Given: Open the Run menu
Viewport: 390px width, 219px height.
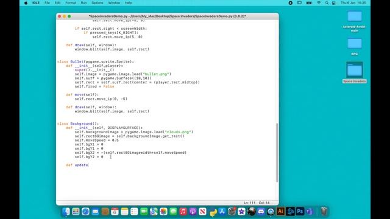Looking at the screenshot, I should click(84, 3).
